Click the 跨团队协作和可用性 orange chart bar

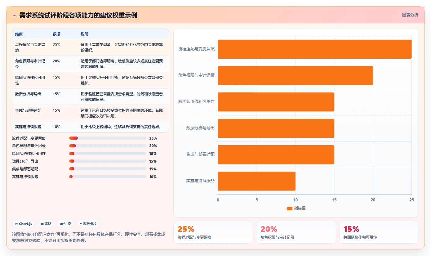click(x=276, y=102)
